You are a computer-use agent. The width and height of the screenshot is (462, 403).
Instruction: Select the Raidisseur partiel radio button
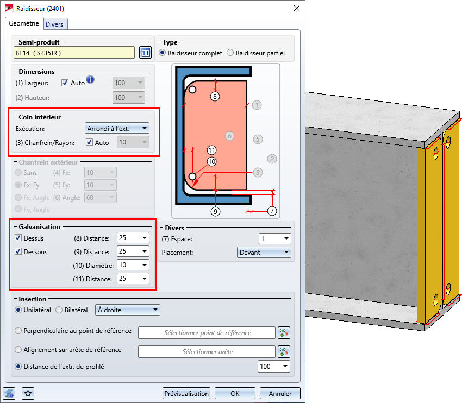(230, 53)
